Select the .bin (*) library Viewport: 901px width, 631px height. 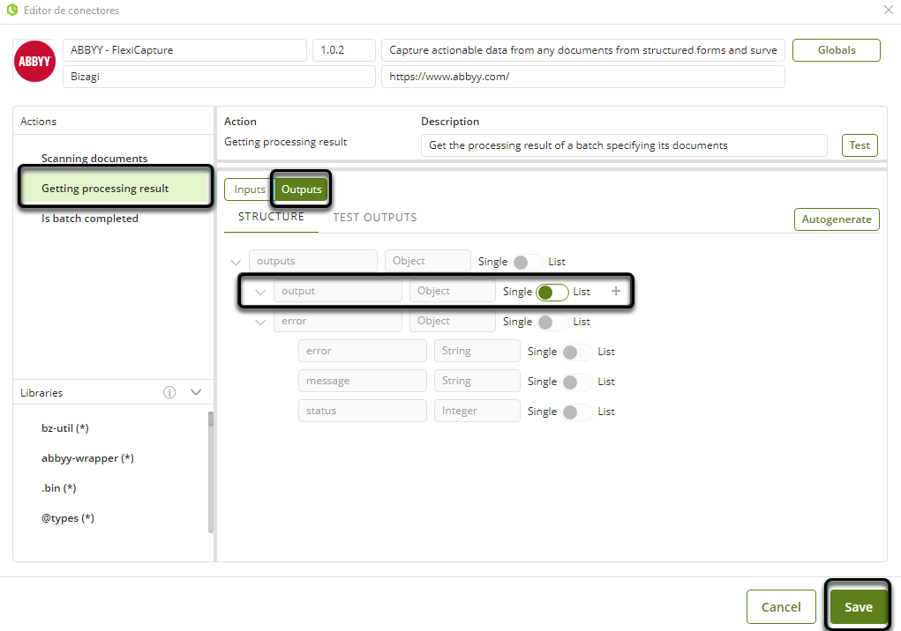(x=58, y=488)
